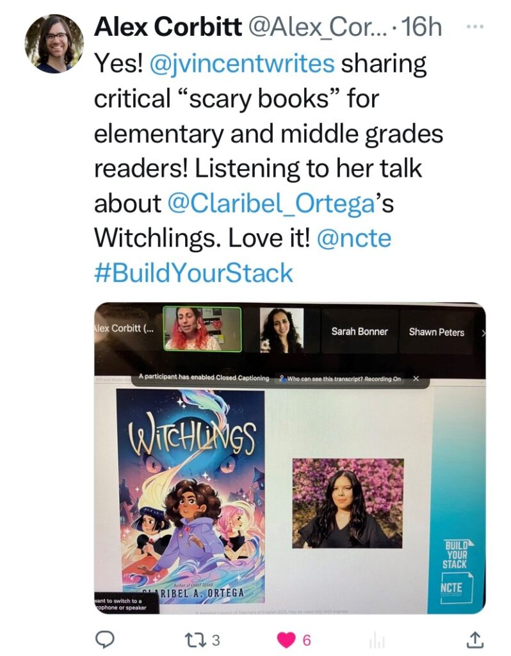Image resolution: width=511 pixels, height=656 pixels.
Task: Dismiss the Closed Captioning banner with X
Action: (416, 379)
